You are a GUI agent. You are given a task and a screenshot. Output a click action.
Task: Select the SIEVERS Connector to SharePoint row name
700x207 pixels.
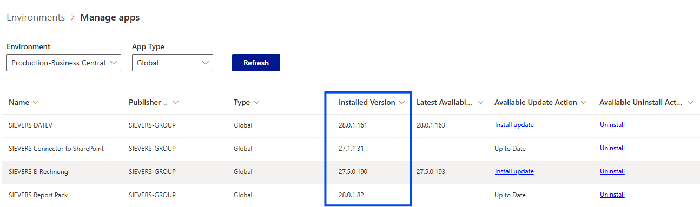56,148
